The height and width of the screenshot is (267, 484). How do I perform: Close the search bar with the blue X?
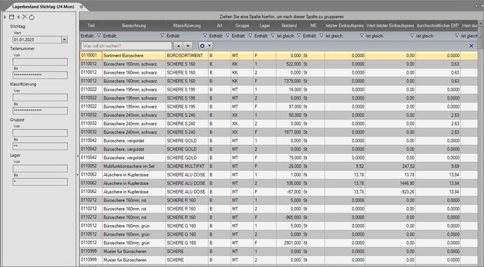[x=471, y=45]
